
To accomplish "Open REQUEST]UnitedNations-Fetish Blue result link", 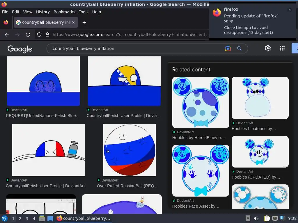I will [x=42, y=116].
